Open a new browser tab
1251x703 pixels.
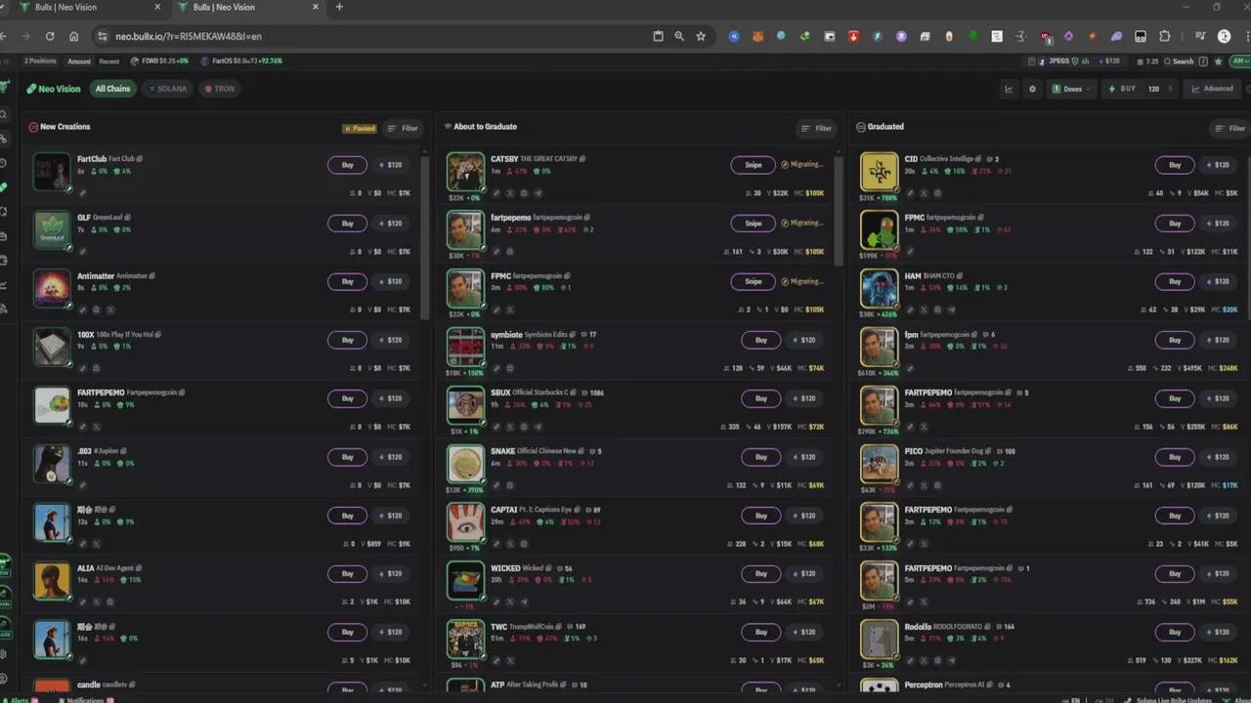pos(339,7)
